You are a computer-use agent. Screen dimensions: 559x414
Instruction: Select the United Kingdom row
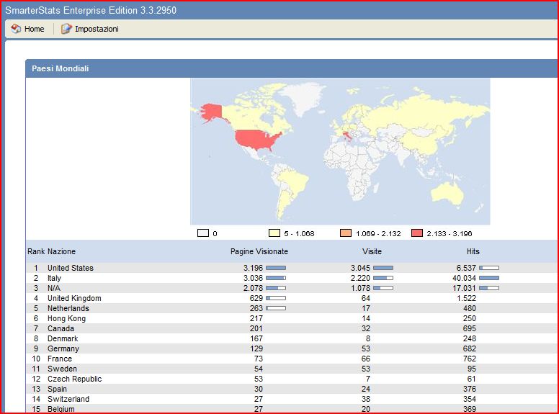point(291,298)
